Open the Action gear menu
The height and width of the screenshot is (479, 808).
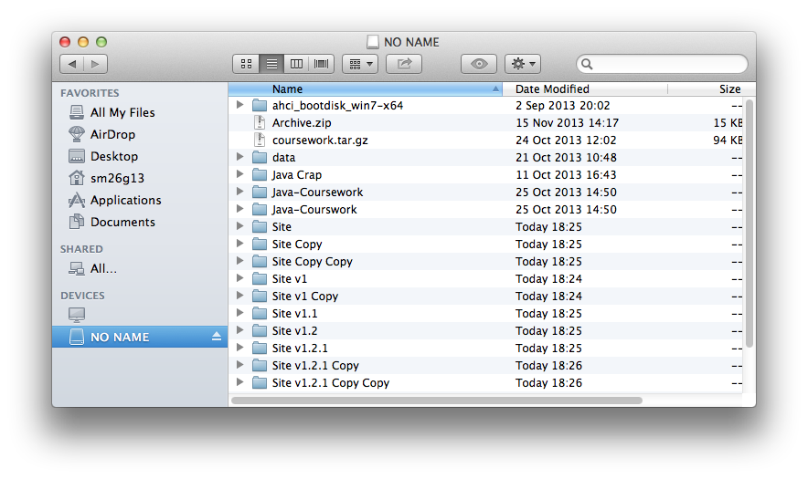coord(523,64)
